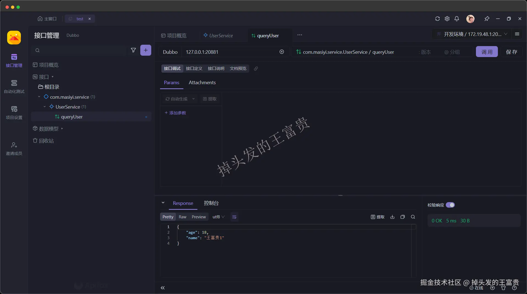Click 添加参数 to add a parameter

pyautogui.click(x=175, y=113)
